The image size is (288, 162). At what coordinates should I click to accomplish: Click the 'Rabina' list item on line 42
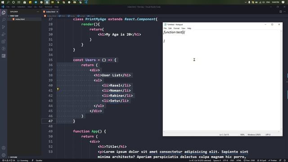116,95
